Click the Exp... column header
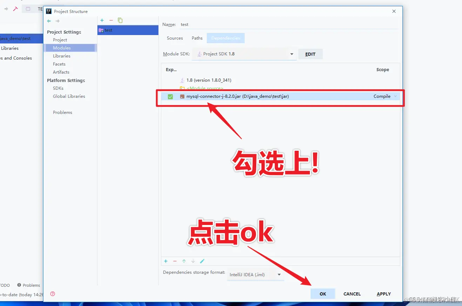 171,70
